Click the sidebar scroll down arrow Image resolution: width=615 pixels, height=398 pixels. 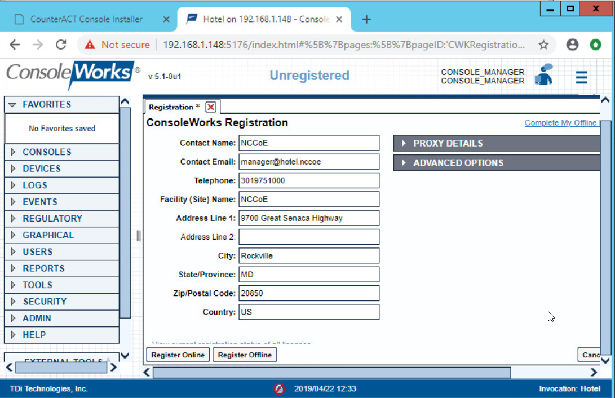tap(125, 356)
